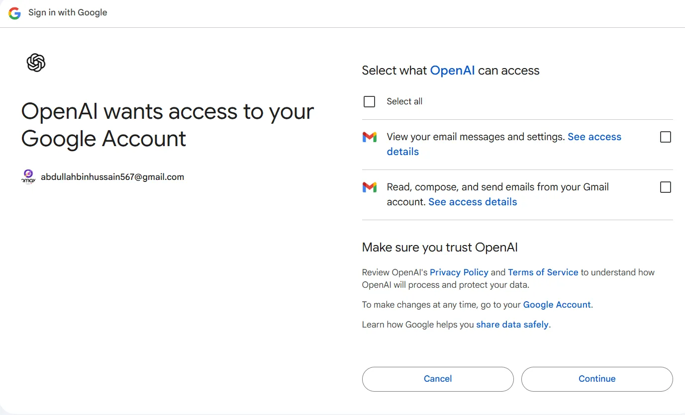The image size is (685, 415).
Task: Open See access details for sending emails
Action: pos(473,202)
